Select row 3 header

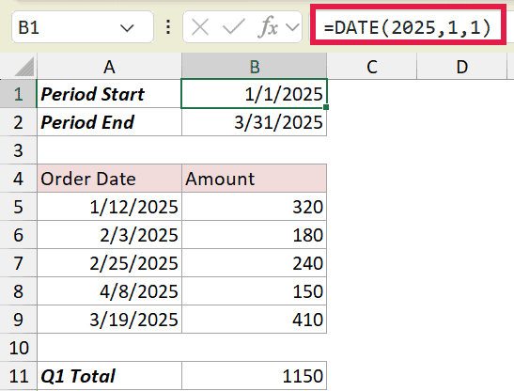(18, 150)
